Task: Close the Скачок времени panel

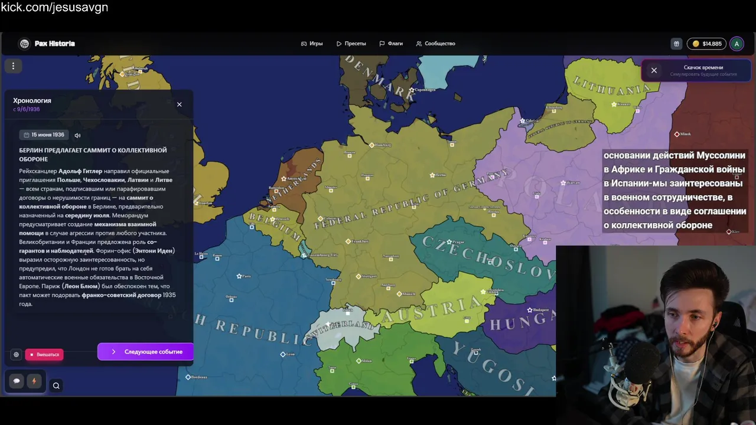Action: point(654,70)
